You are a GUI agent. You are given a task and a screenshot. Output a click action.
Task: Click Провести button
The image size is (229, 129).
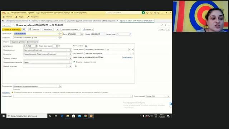point(34,29)
